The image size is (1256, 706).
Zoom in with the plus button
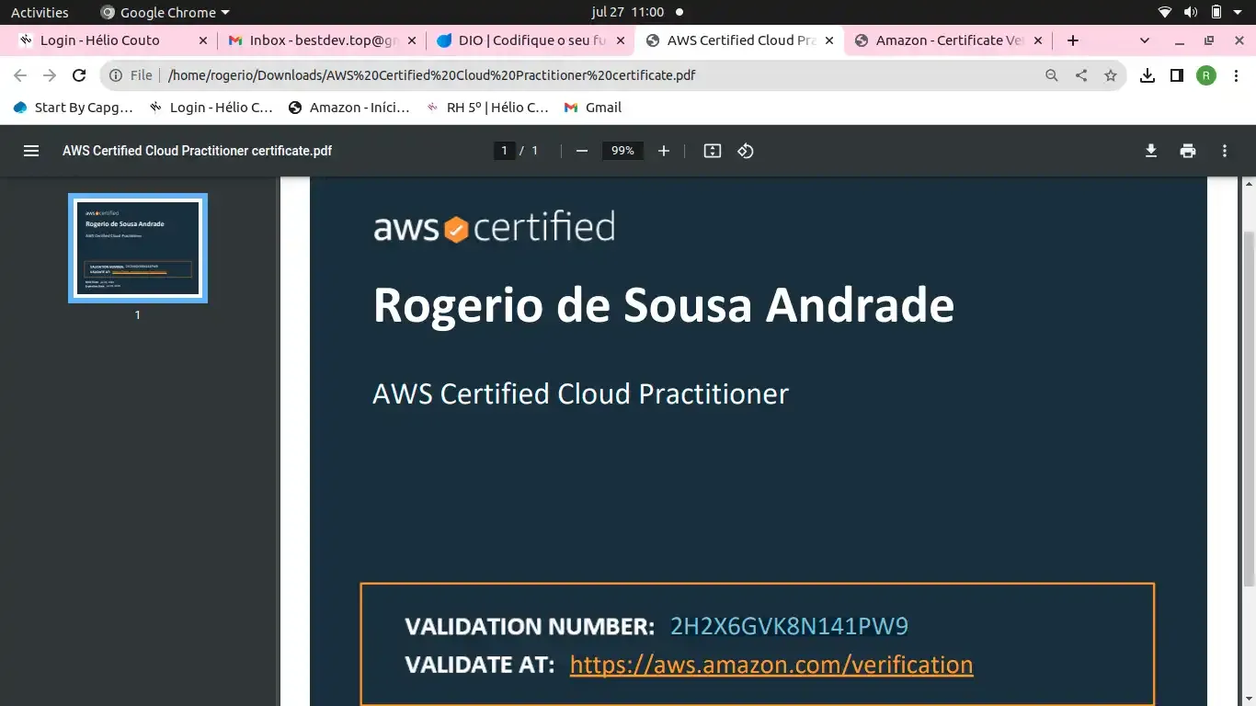point(664,151)
